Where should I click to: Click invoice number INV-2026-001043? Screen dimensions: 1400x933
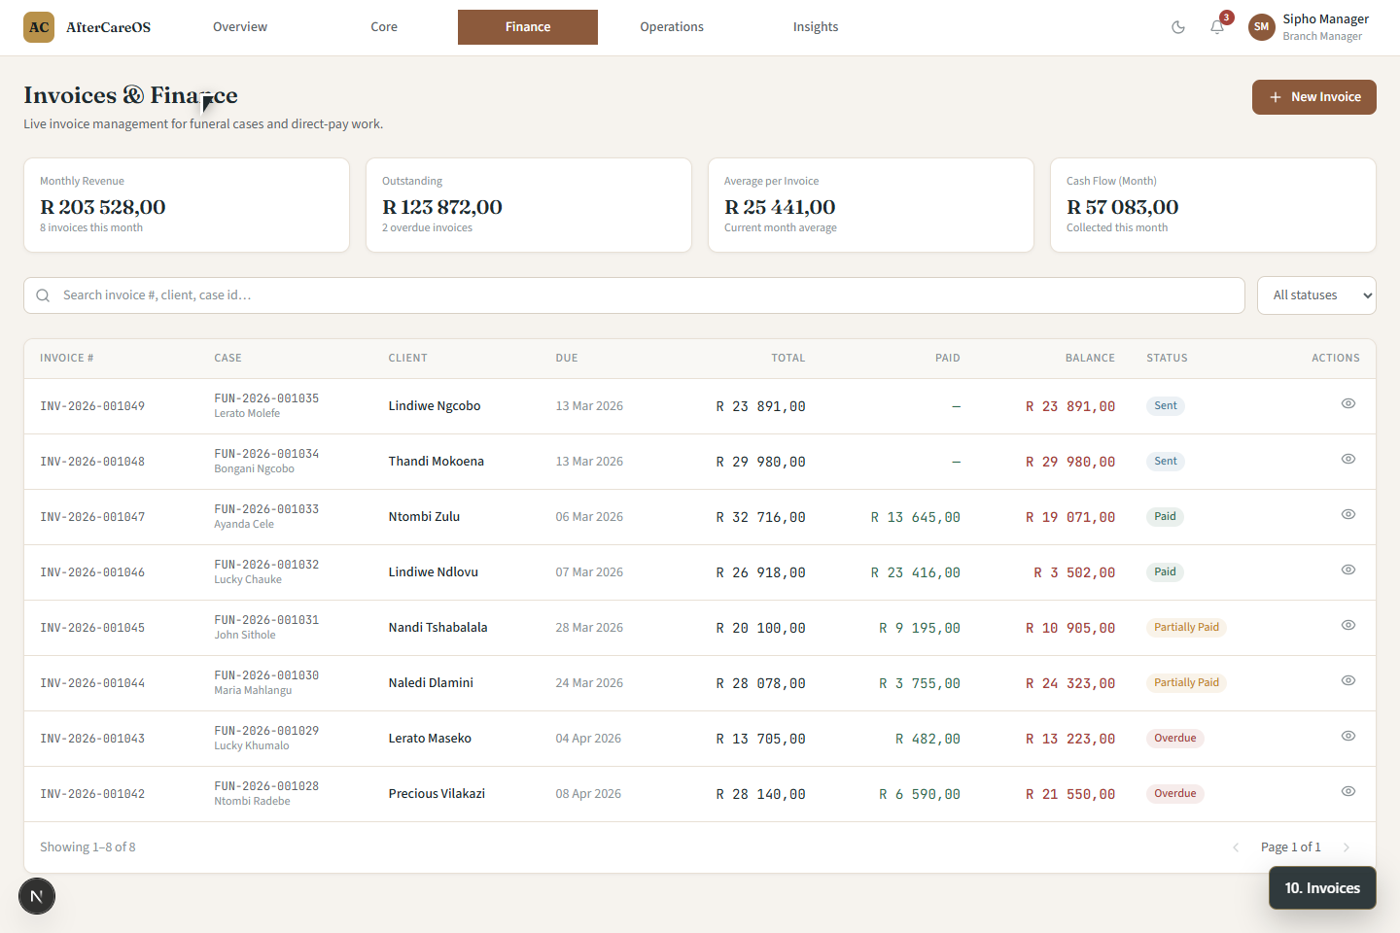pos(92,739)
